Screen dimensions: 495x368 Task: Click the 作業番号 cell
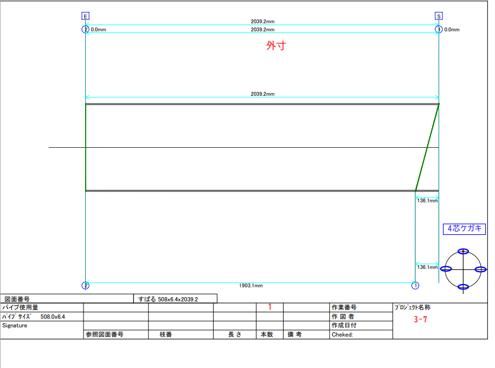coord(344,307)
